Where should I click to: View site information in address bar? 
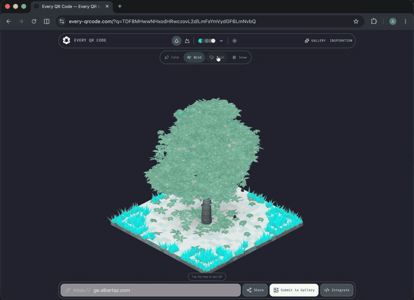pos(62,22)
